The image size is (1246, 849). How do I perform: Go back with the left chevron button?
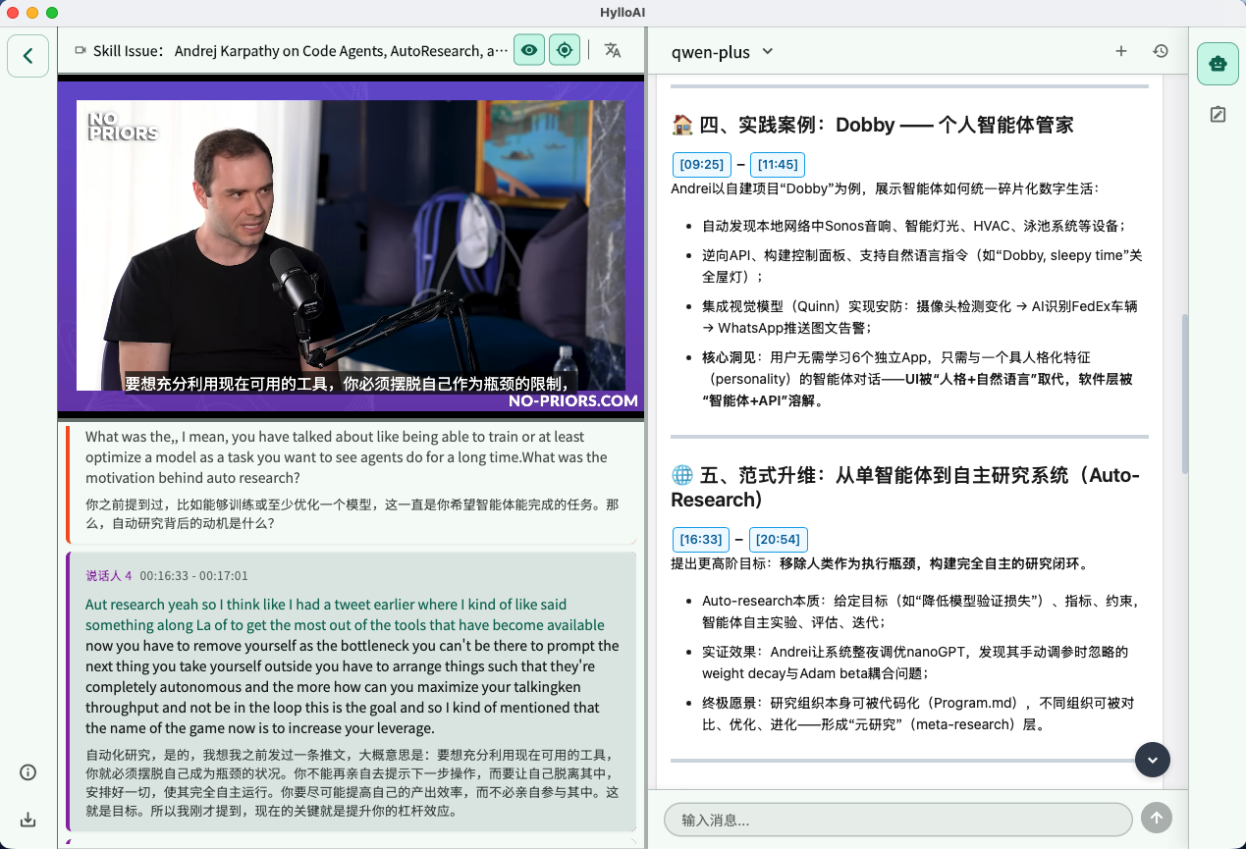coord(28,56)
